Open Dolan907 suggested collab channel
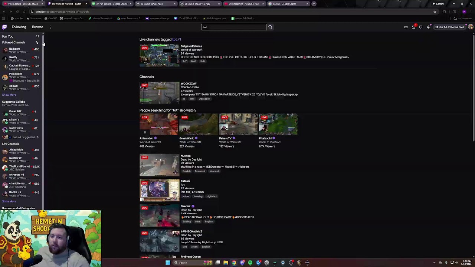475x267 pixels. (x=21, y=113)
